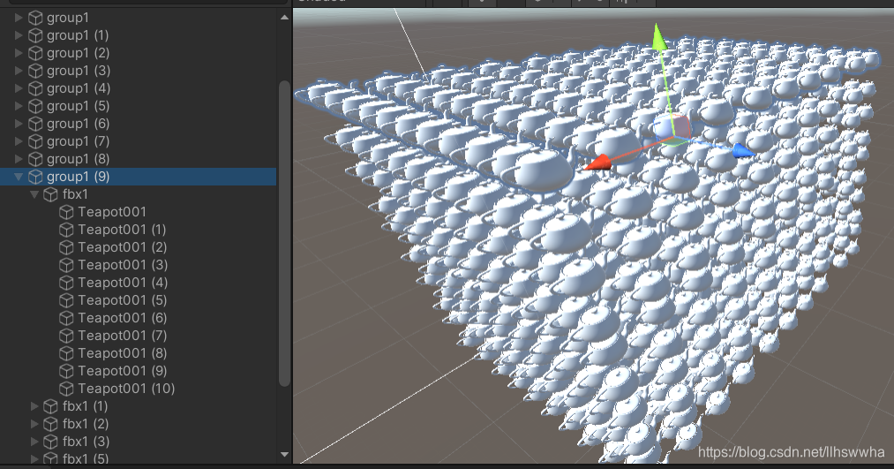This screenshot has width=894, height=469.
Task: Expand the group1 (6) node arrow
Action: pos(19,124)
